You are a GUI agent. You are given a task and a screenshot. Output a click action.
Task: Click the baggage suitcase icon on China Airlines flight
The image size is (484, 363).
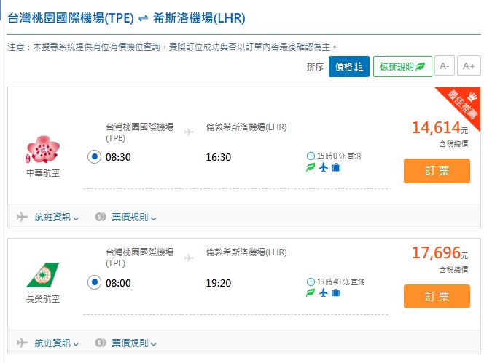(x=336, y=168)
